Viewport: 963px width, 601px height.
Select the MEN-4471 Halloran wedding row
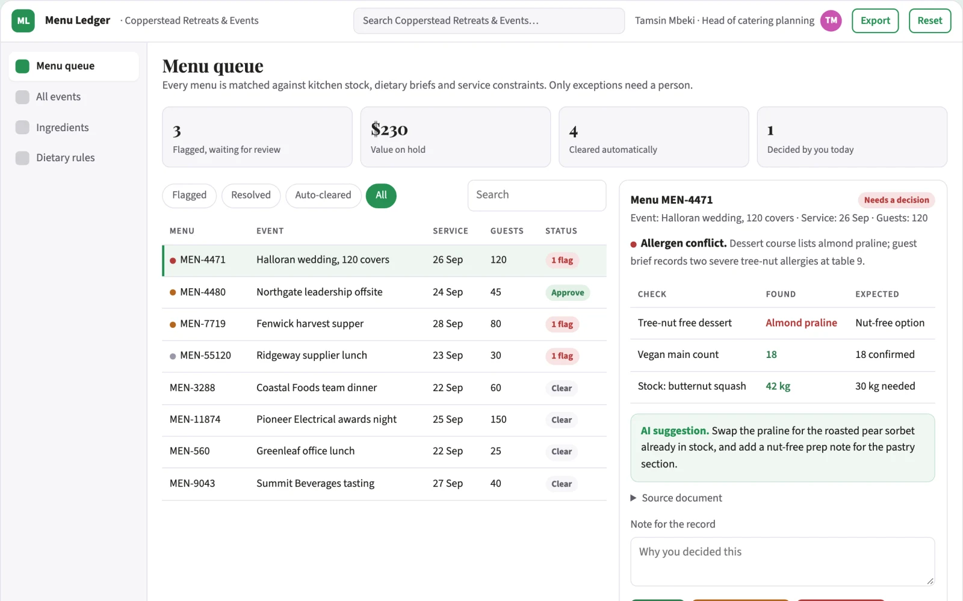click(x=384, y=260)
